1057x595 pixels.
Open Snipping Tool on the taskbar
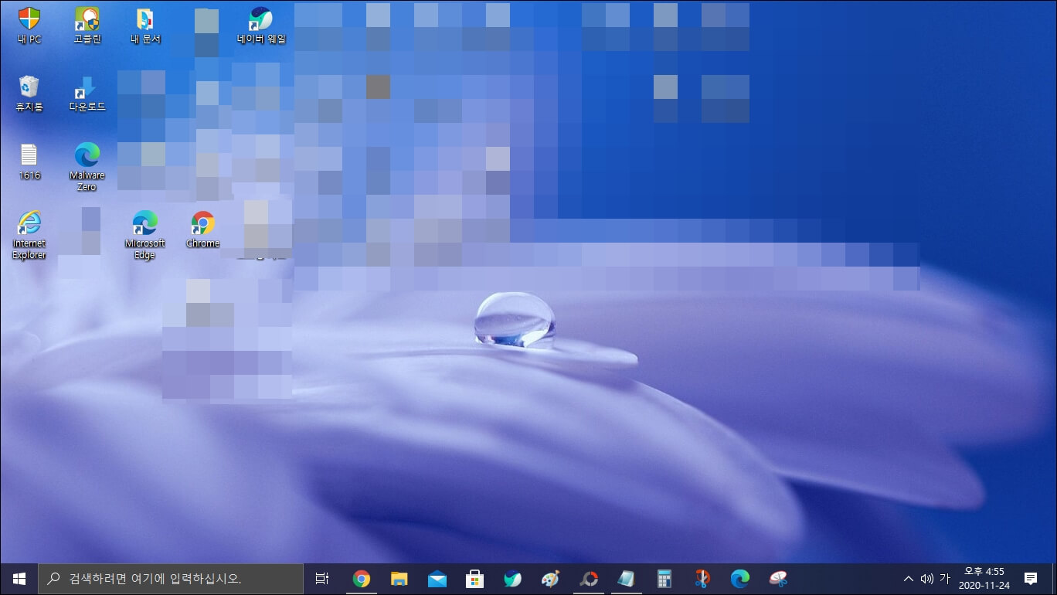pos(778,579)
